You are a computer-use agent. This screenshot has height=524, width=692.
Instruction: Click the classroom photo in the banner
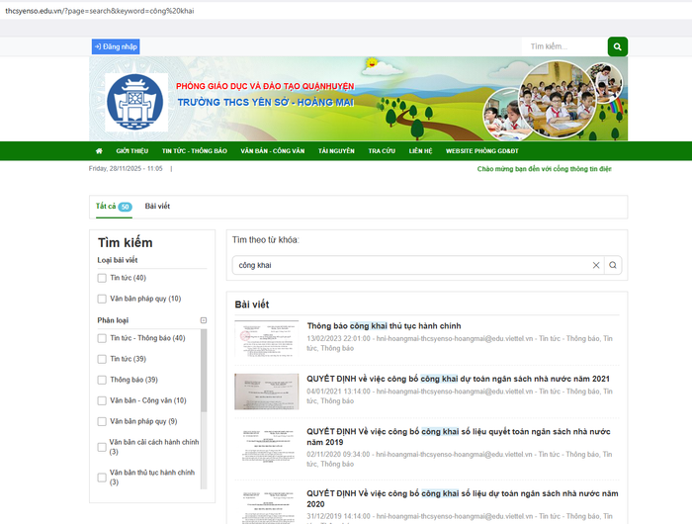(557, 99)
